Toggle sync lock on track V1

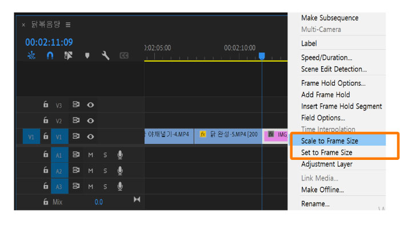click(76, 136)
